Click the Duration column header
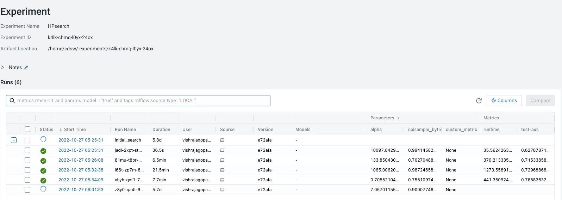This screenshot has height=200, width=562. [x=161, y=130]
